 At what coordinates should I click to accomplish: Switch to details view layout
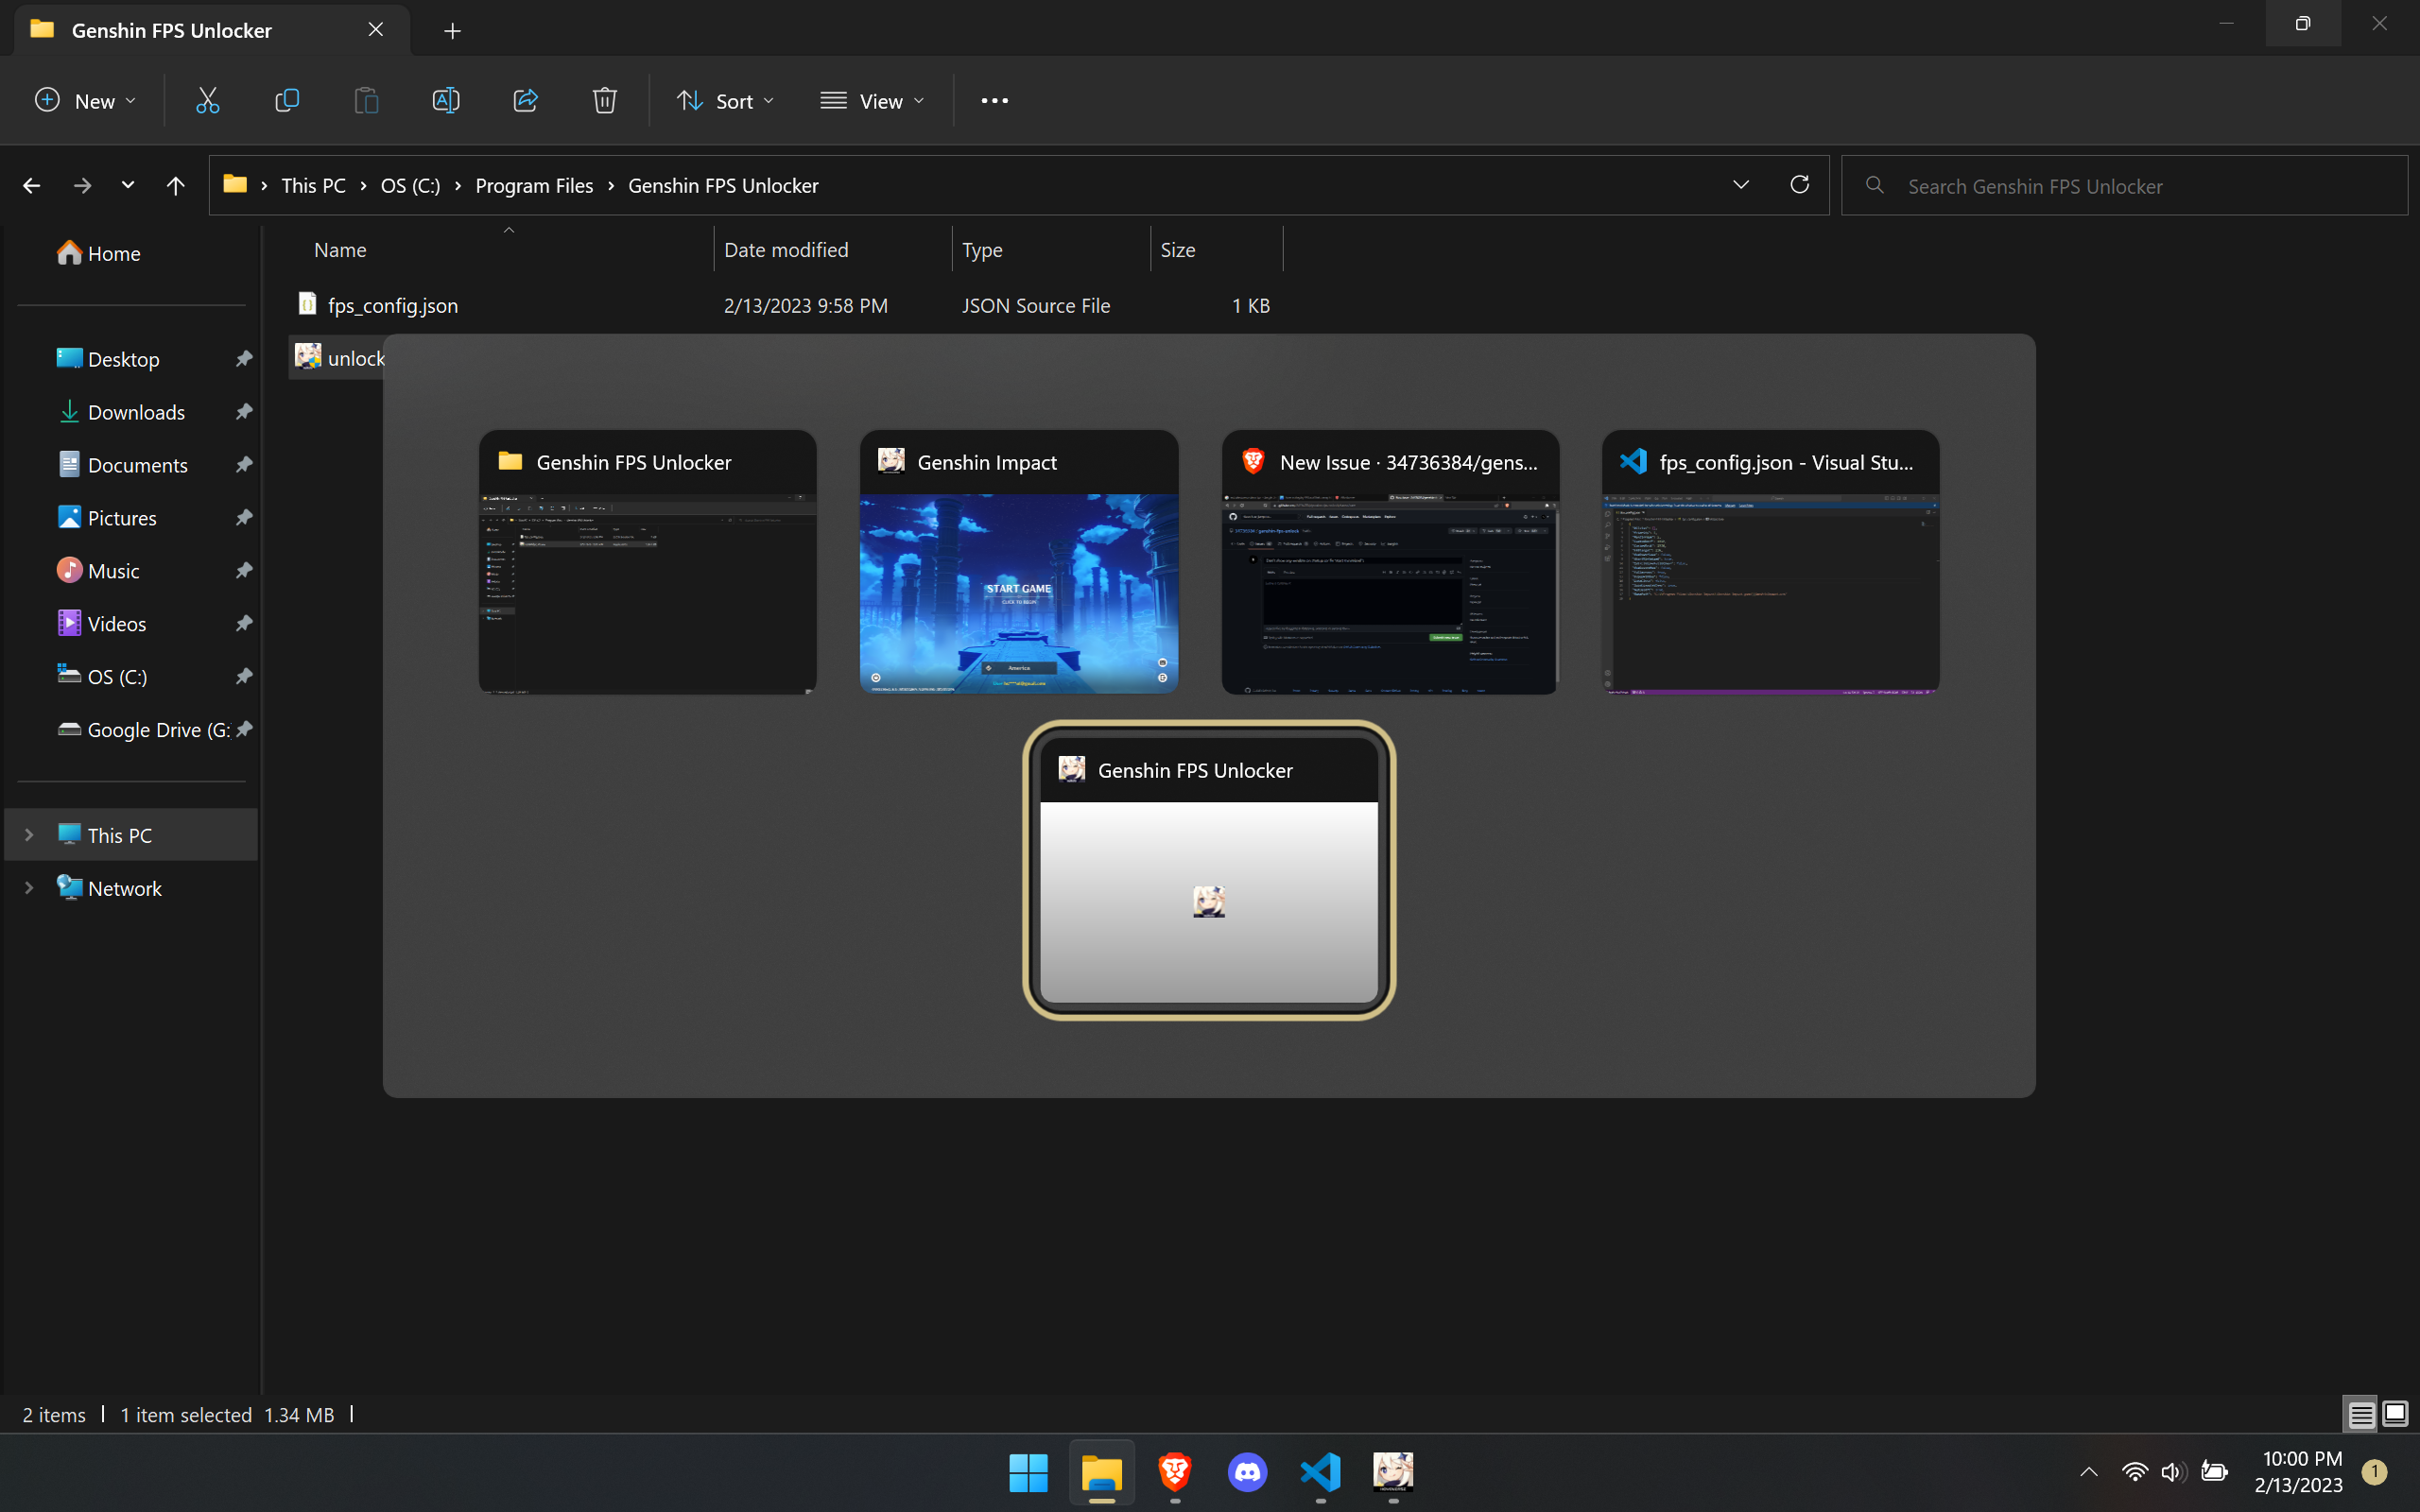[x=2362, y=1414]
